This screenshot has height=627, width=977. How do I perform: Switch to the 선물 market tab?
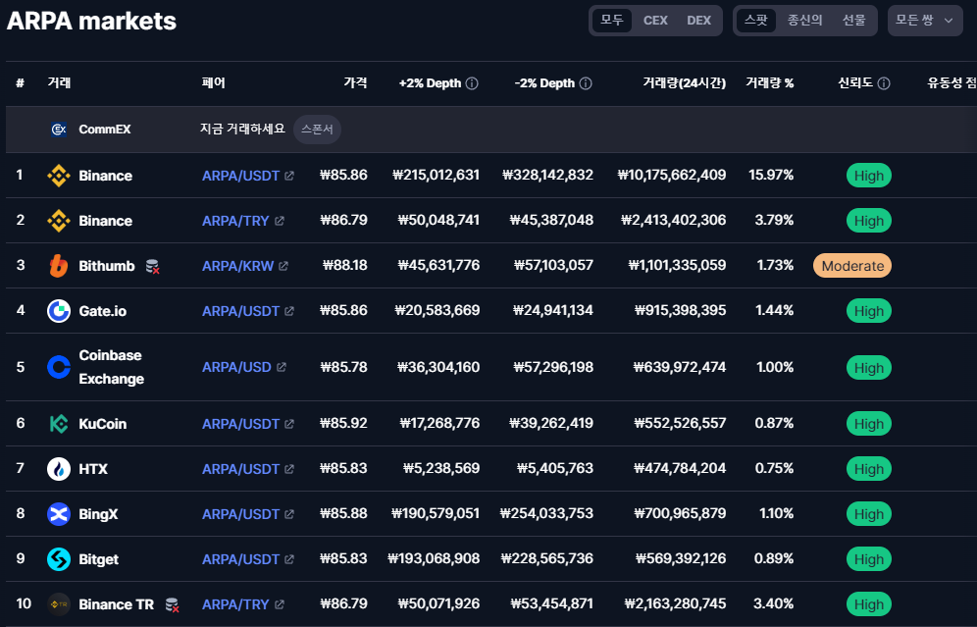(853, 21)
